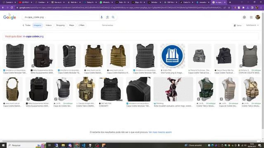Open the Google account avatar

(257, 17)
